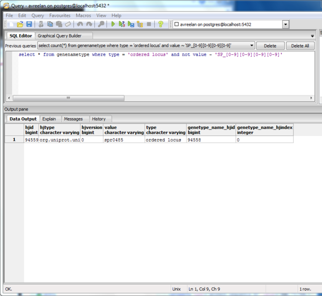Execute query with the green play icon
The image size is (322, 296).
[x=113, y=24]
